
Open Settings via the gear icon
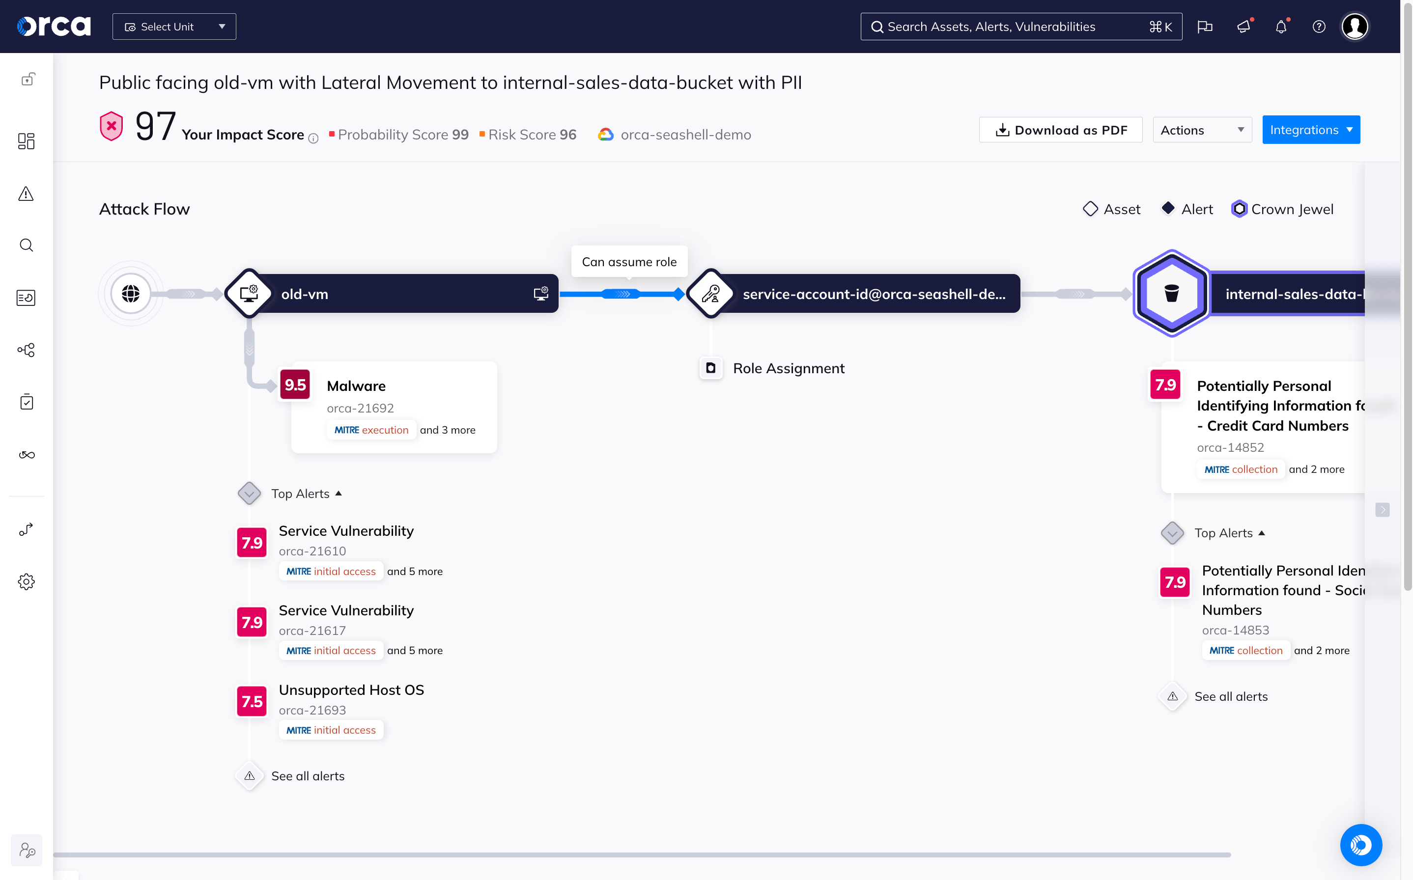[26, 581]
